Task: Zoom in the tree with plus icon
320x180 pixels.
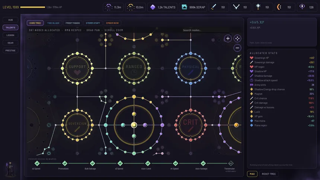Action: pyautogui.click(x=228, y=38)
